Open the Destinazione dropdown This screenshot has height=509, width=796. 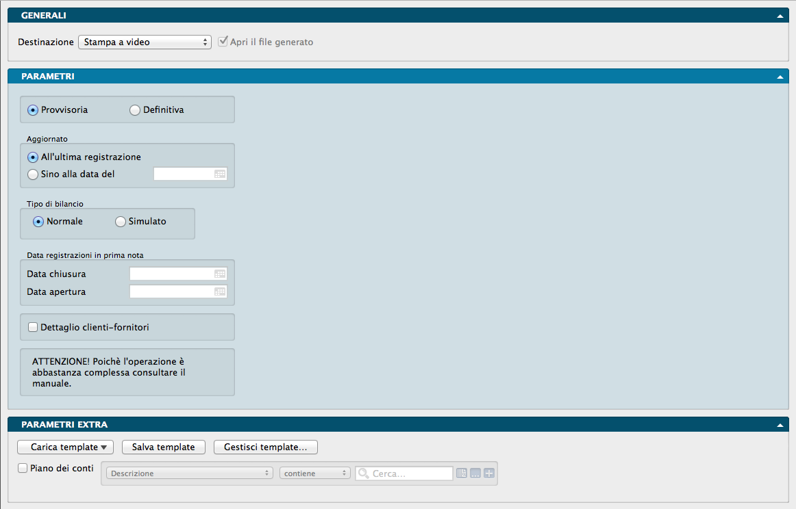pos(145,42)
